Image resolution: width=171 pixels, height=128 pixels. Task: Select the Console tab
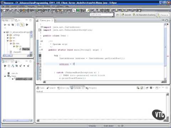[77, 88]
